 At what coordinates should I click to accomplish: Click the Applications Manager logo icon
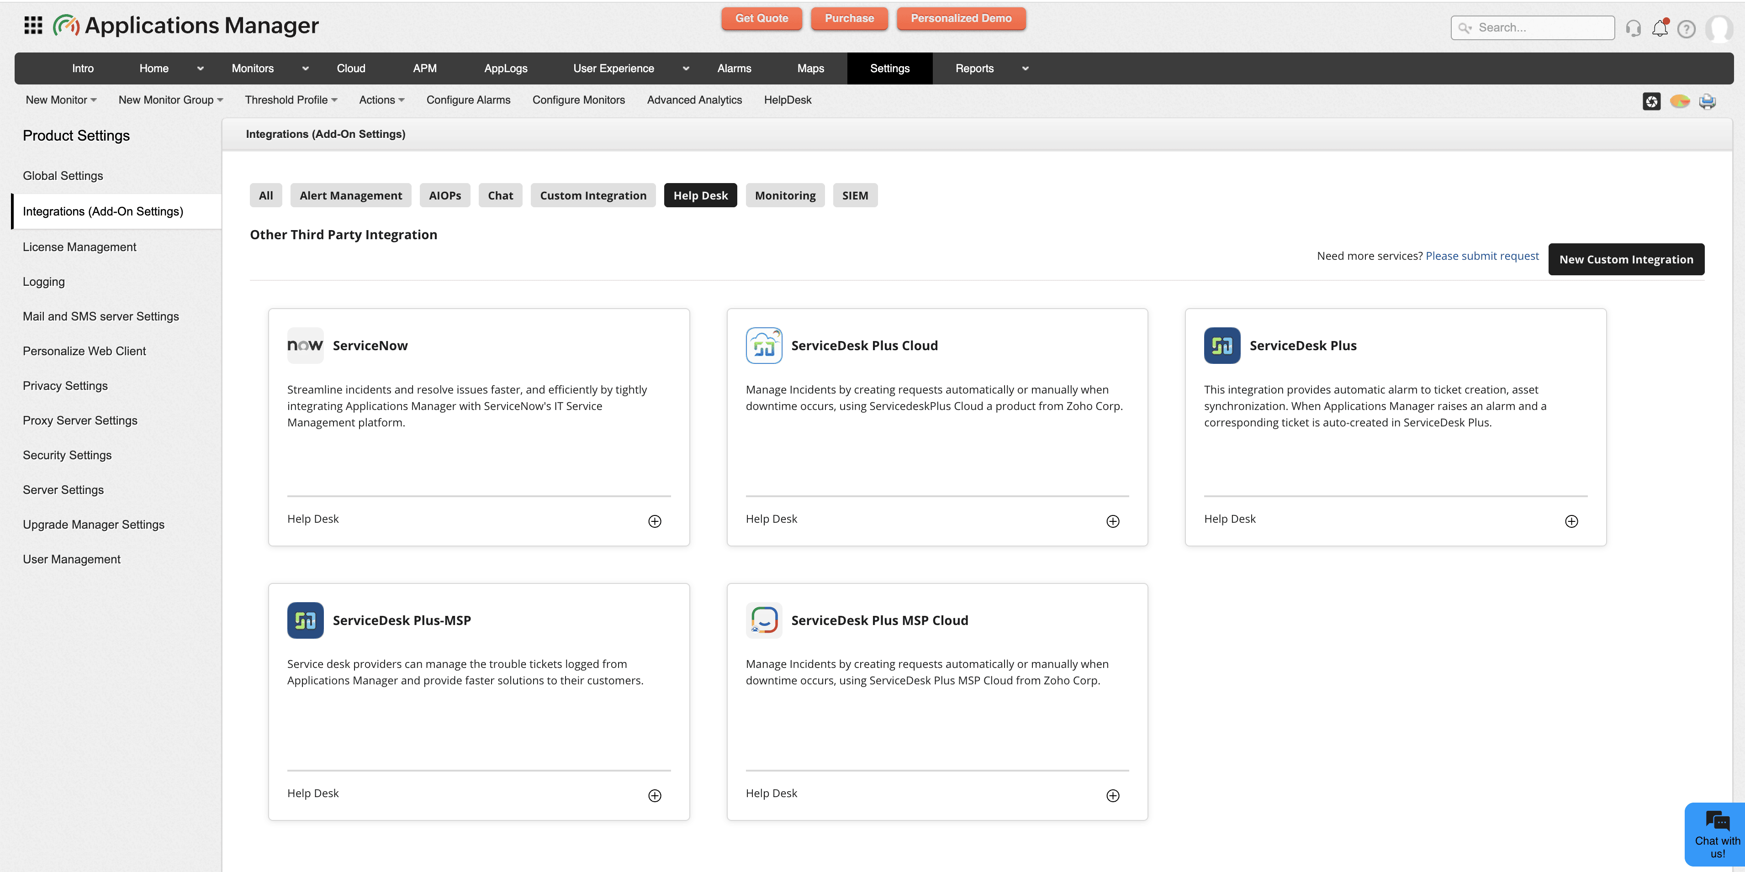66,26
